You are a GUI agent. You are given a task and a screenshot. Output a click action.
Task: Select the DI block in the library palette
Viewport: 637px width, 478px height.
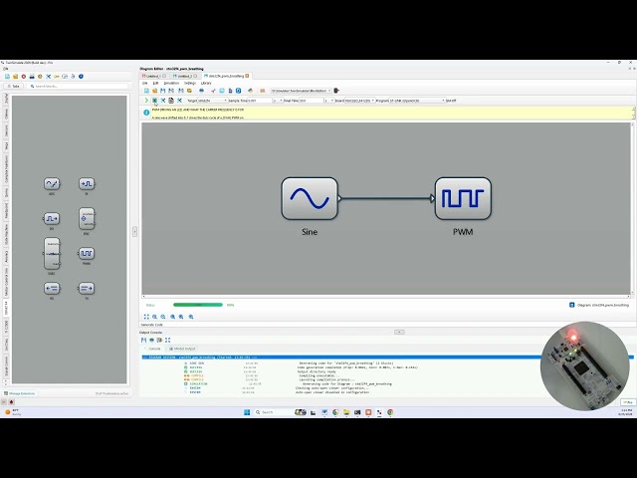[87, 183]
